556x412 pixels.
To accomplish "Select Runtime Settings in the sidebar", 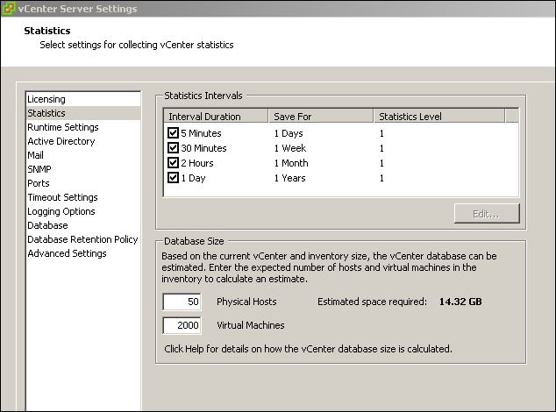I will tap(62, 127).
